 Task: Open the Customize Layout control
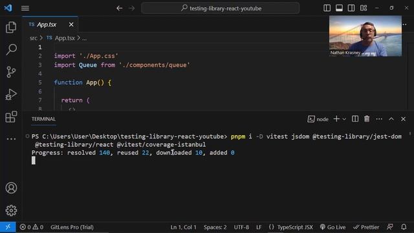[x=364, y=8]
